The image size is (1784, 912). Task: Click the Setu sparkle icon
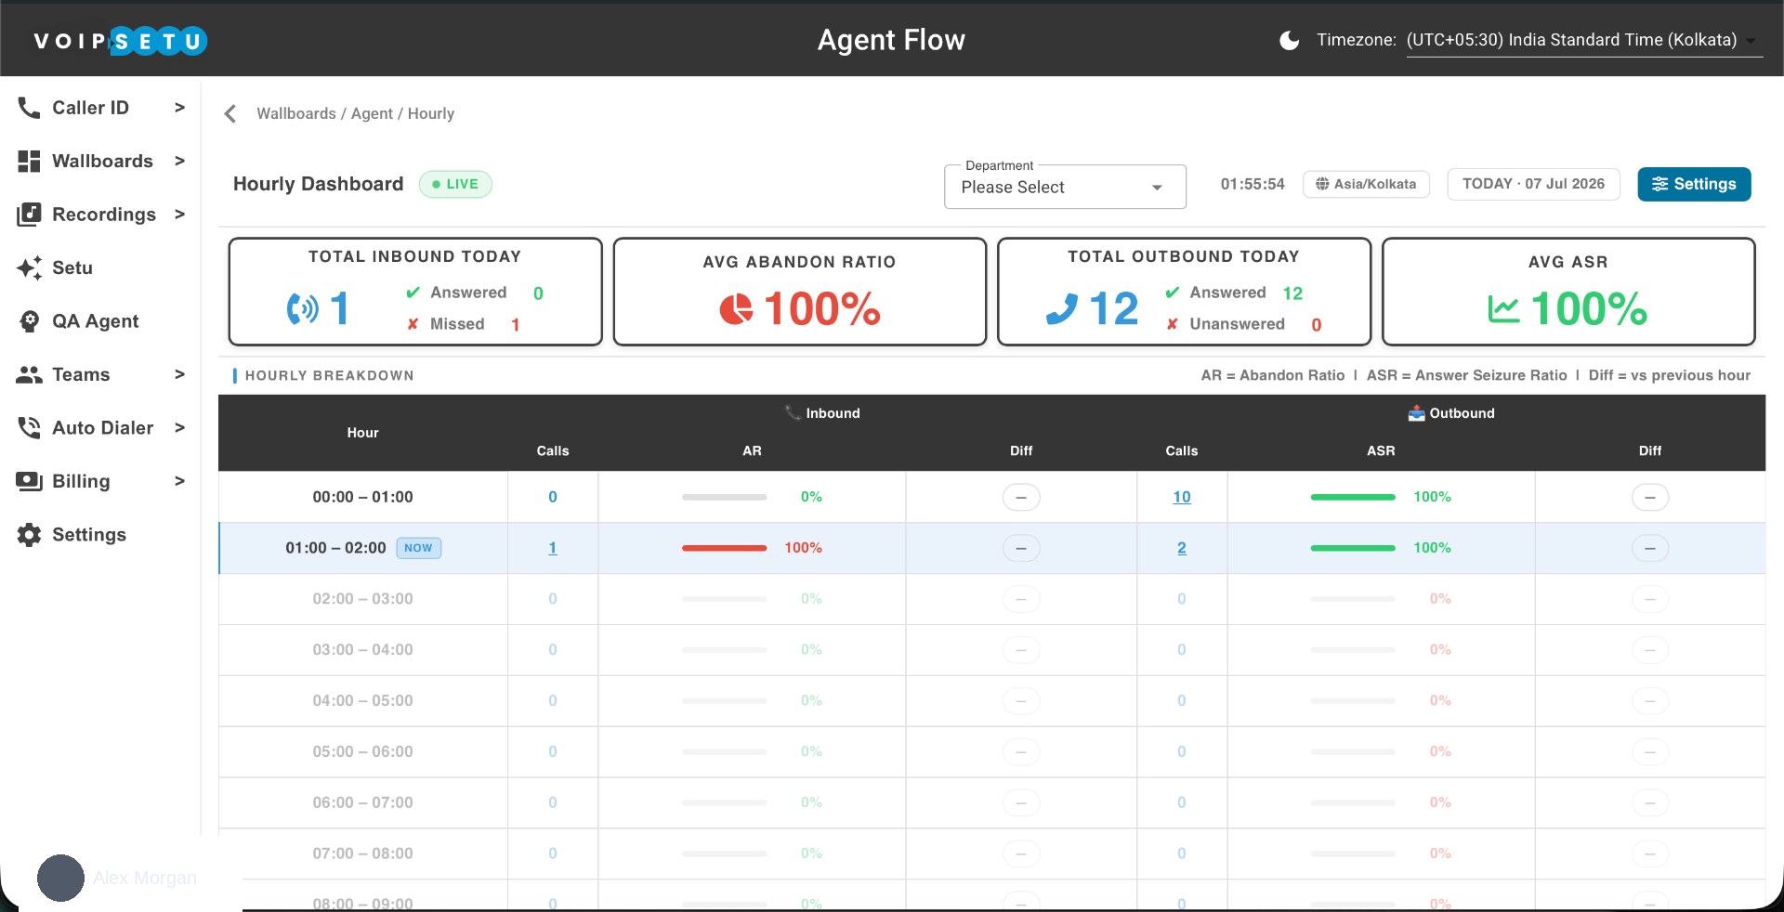click(29, 268)
